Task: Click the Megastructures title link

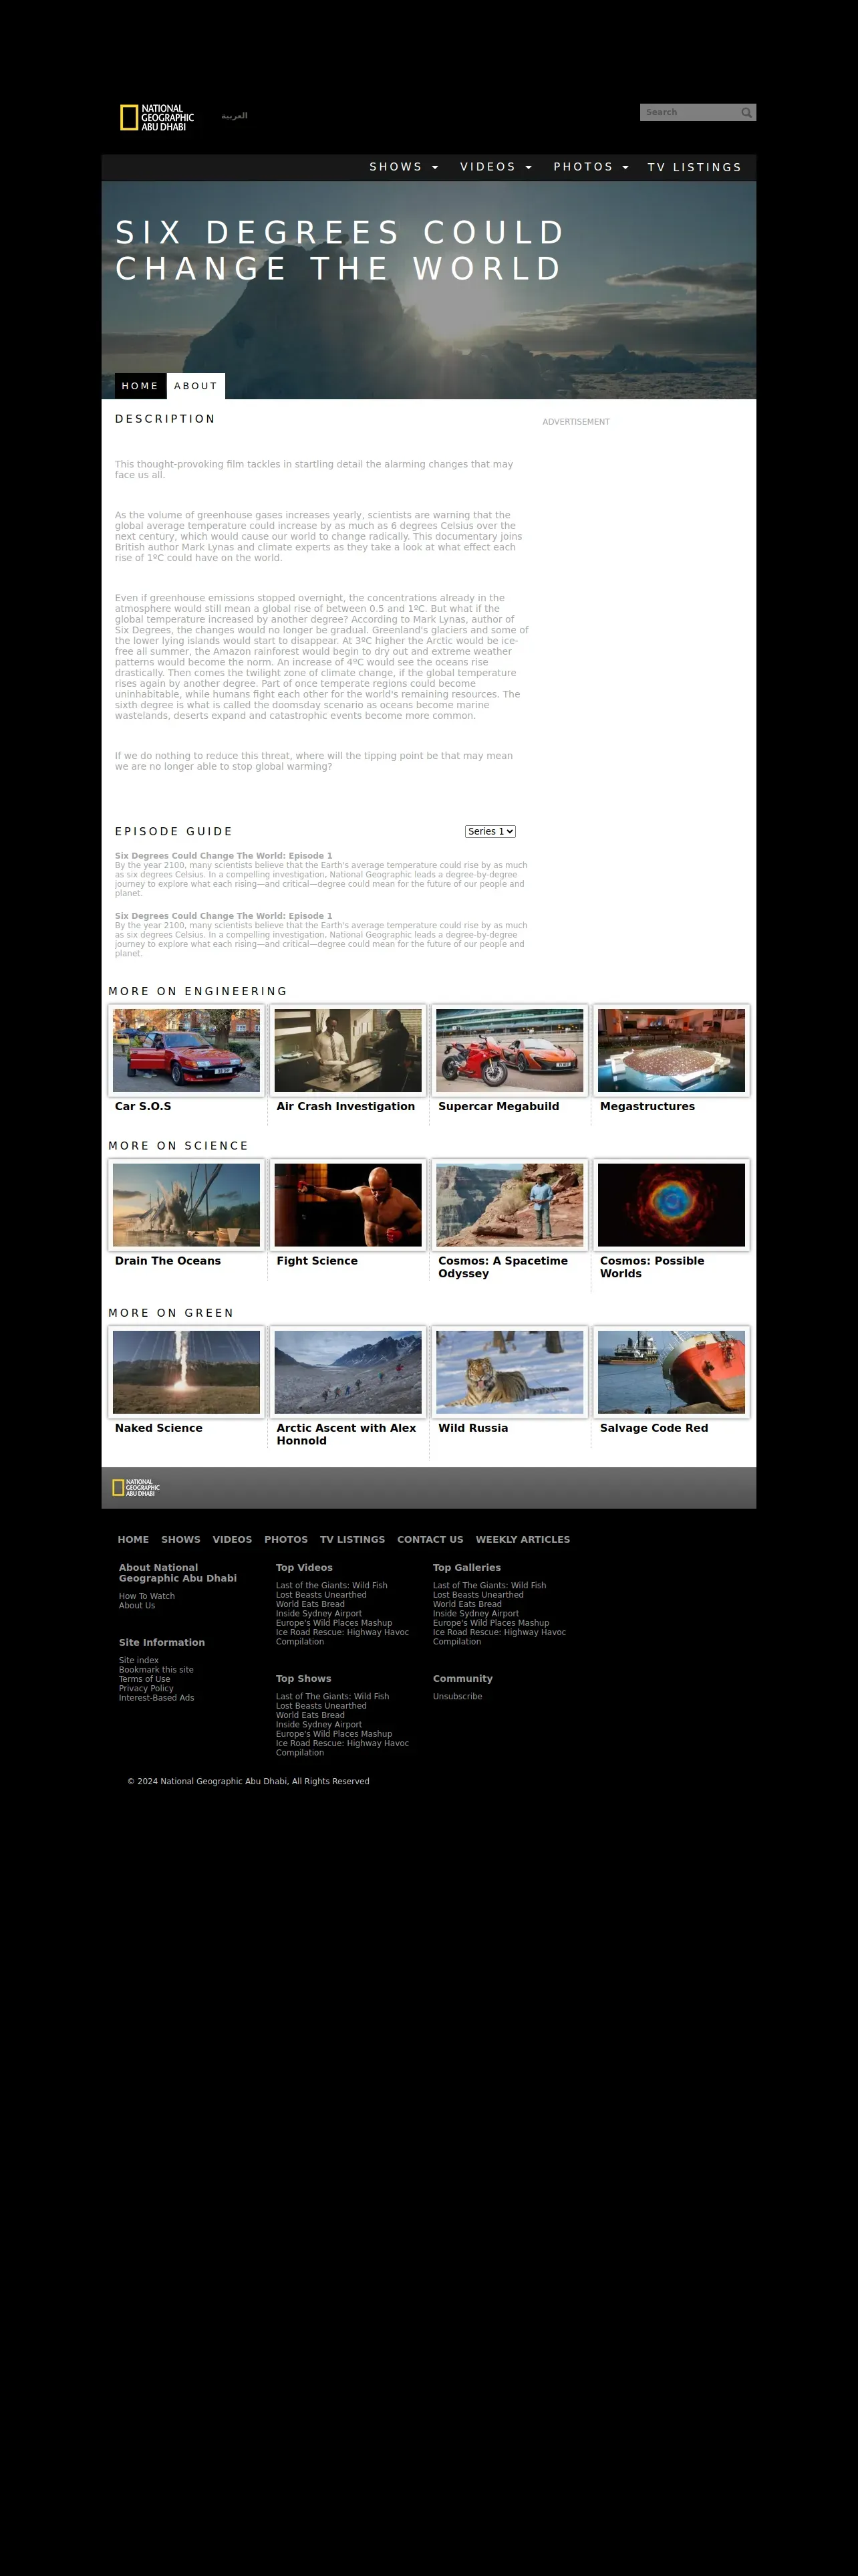Action: 648,1106
